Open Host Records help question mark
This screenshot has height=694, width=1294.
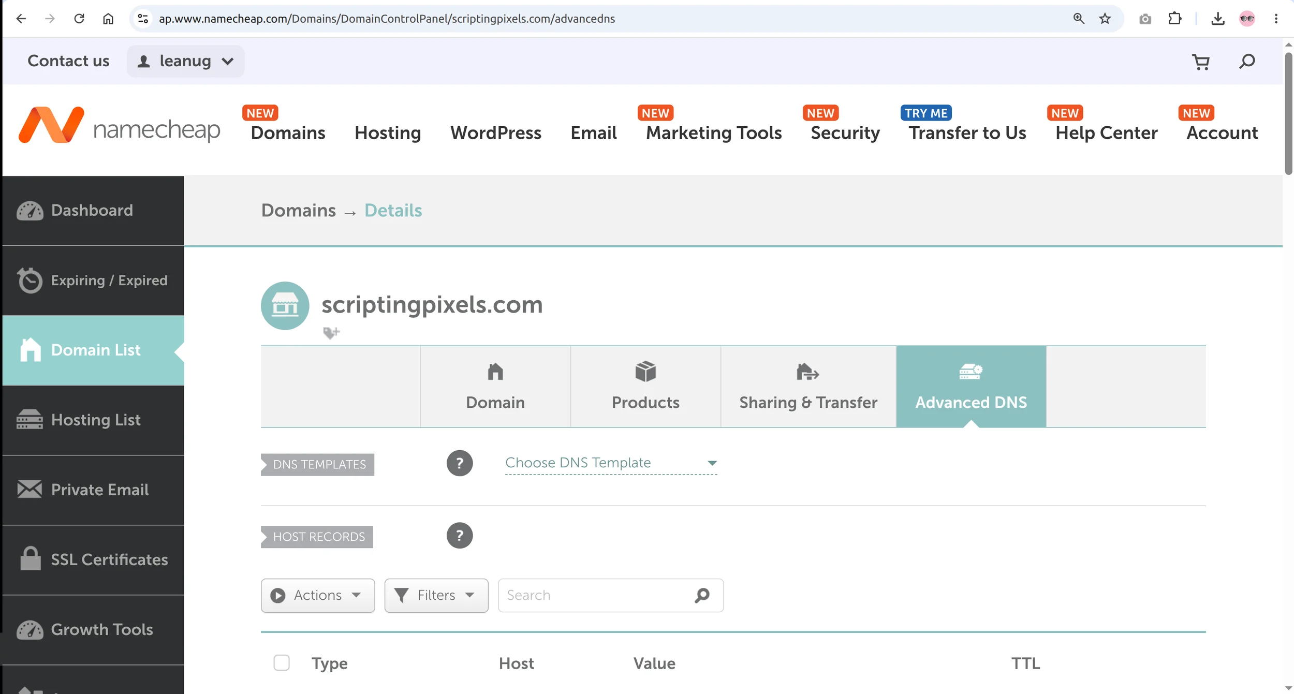pos(460,535)
